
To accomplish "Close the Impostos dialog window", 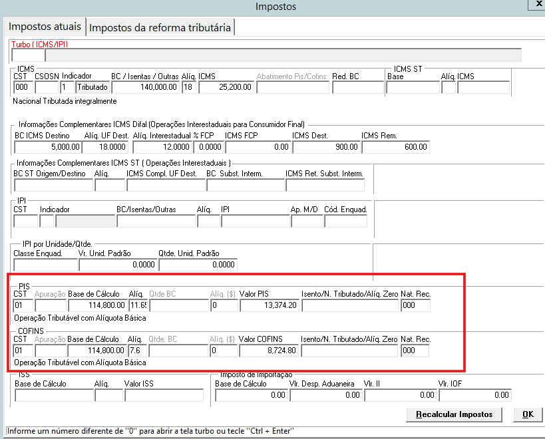I will [x=538, y=4].
